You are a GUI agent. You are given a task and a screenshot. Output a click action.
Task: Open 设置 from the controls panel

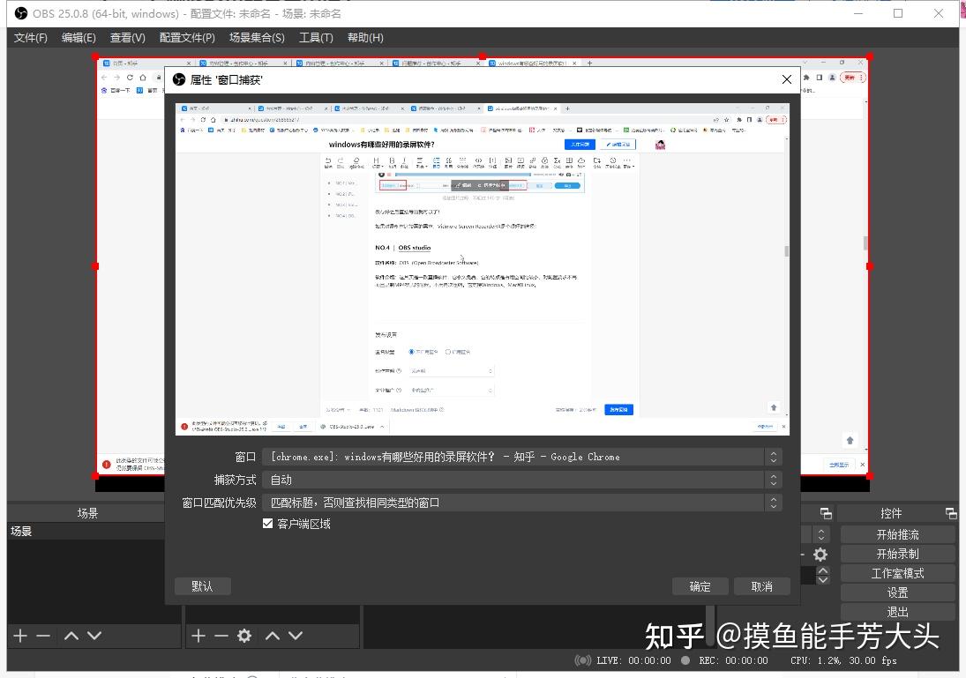pyautogui.click(x=897, y=592)
